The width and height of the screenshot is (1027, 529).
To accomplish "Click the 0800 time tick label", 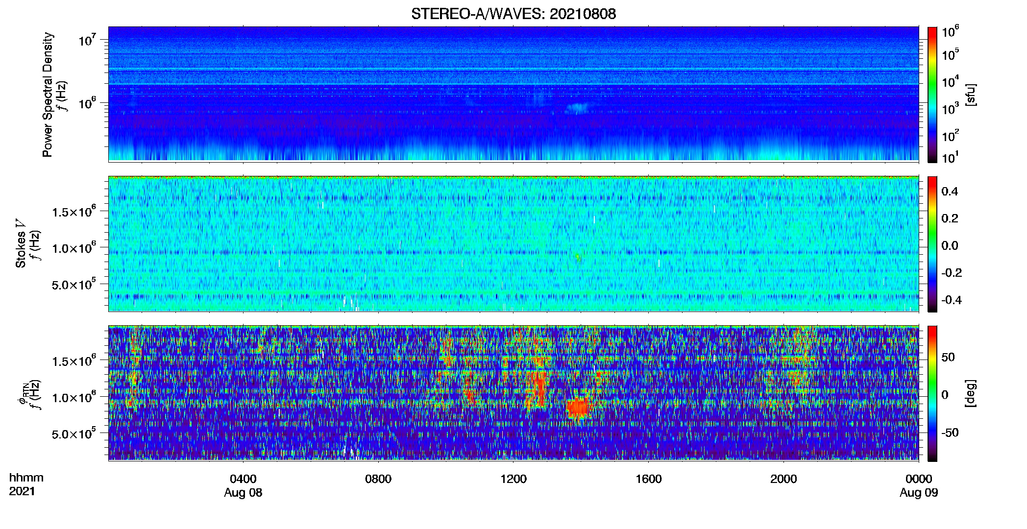I will [x=378, y=479].
